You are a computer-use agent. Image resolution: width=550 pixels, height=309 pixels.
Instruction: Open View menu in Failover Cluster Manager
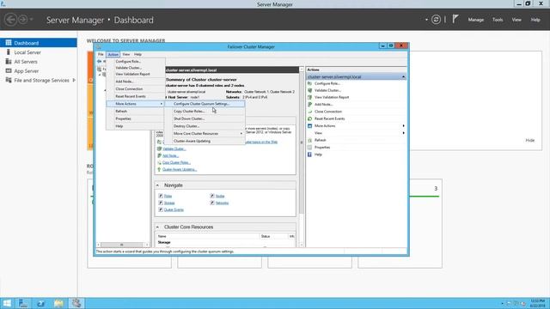pos(126,54)
